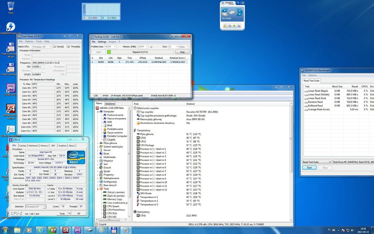Open AIDA64 Extreme Edition desktop icon

(x=11, y=112)
